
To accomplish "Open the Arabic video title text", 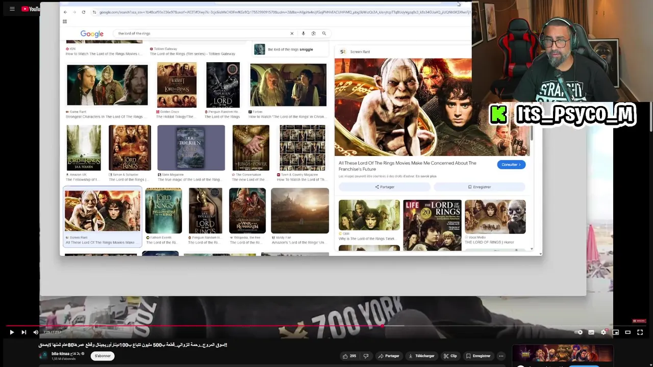I will point(133,345).
